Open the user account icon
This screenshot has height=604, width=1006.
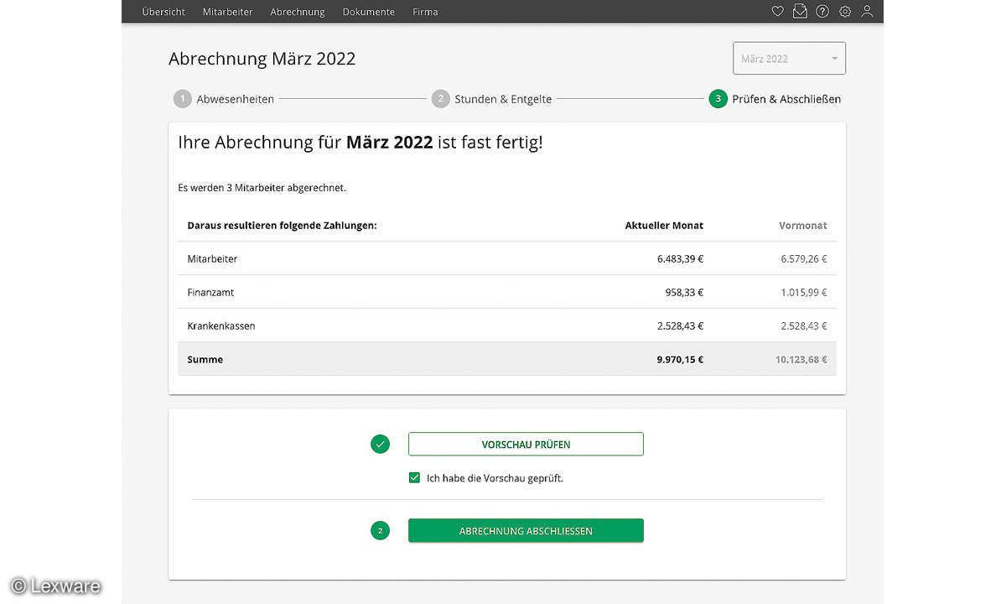pyautogui.click(x=868, y=12)
